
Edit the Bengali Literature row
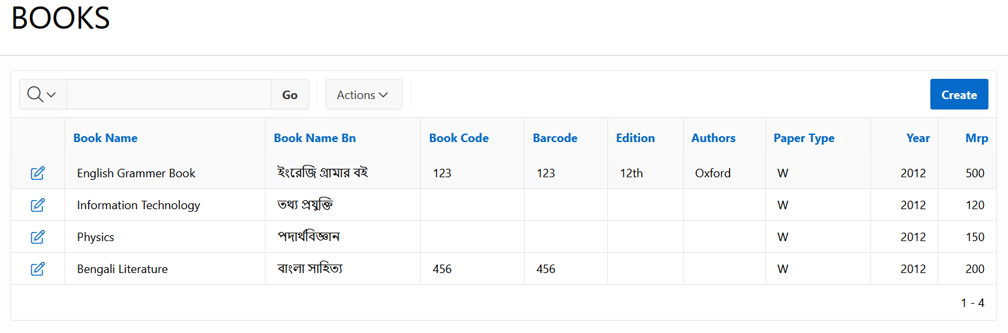coord(38,268)
